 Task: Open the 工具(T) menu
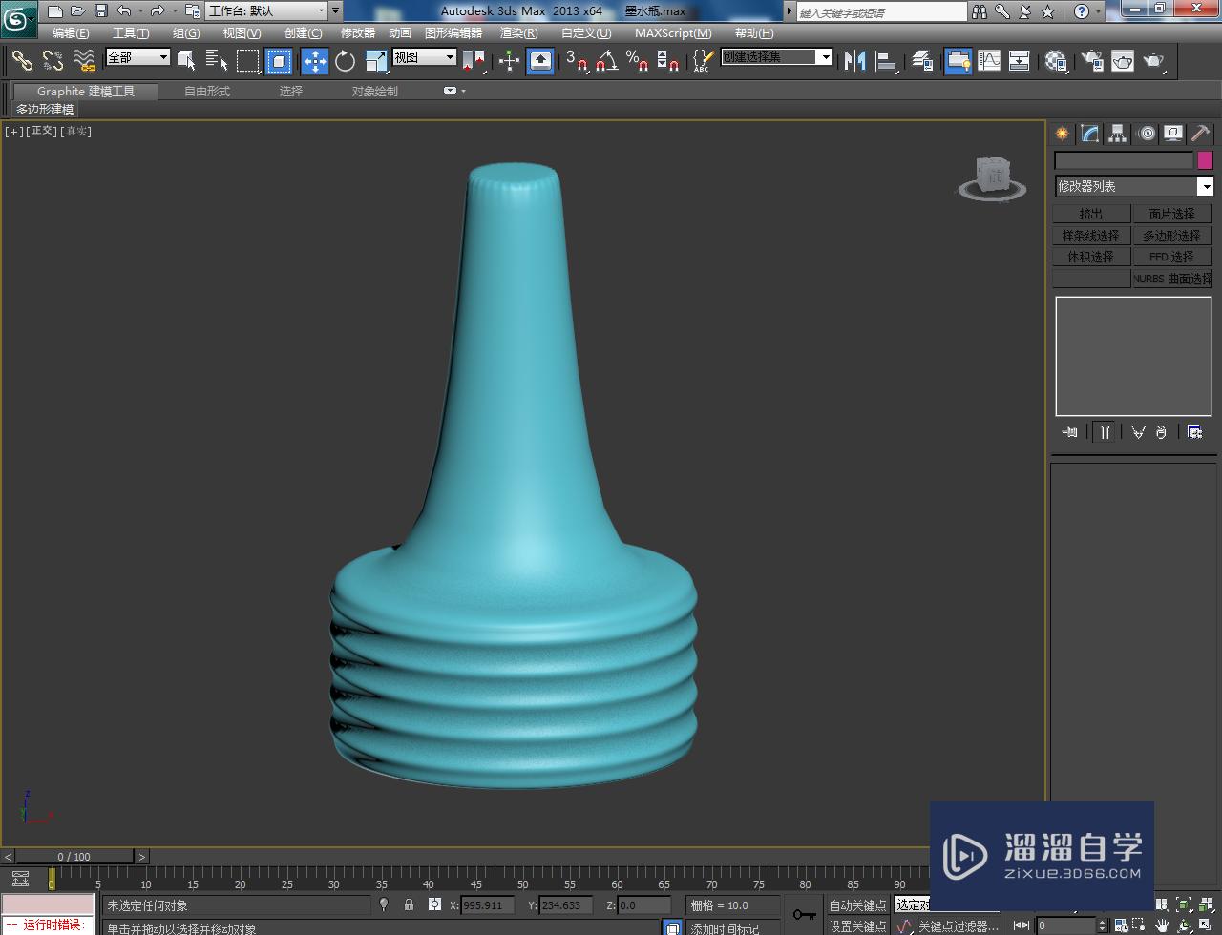coord(131,33)
